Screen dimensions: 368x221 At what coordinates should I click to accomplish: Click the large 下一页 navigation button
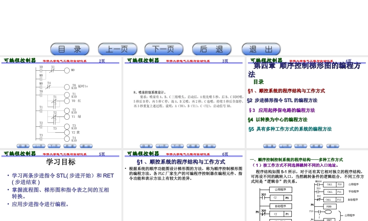(164, 49)
